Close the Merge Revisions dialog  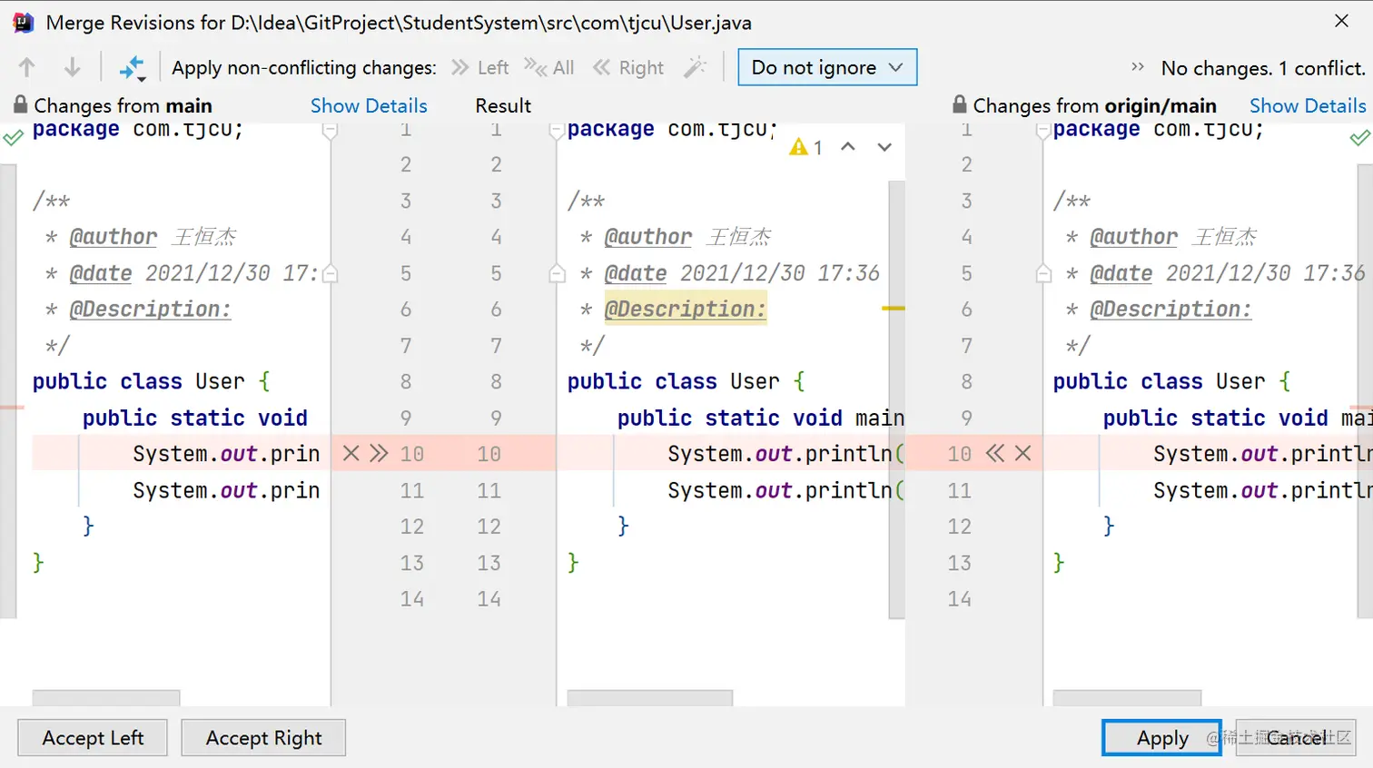pyautogui.click(x=1341, y=21)
